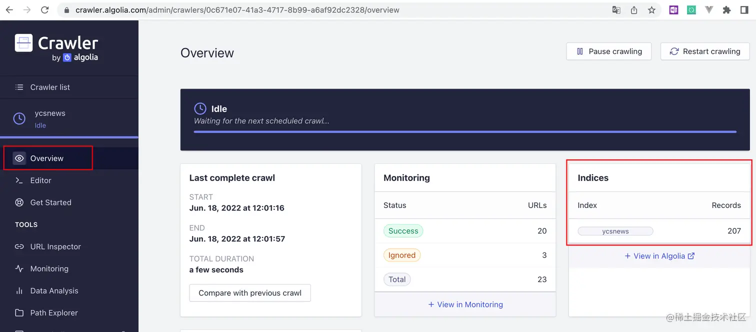Reload the current page

(45, 10)
